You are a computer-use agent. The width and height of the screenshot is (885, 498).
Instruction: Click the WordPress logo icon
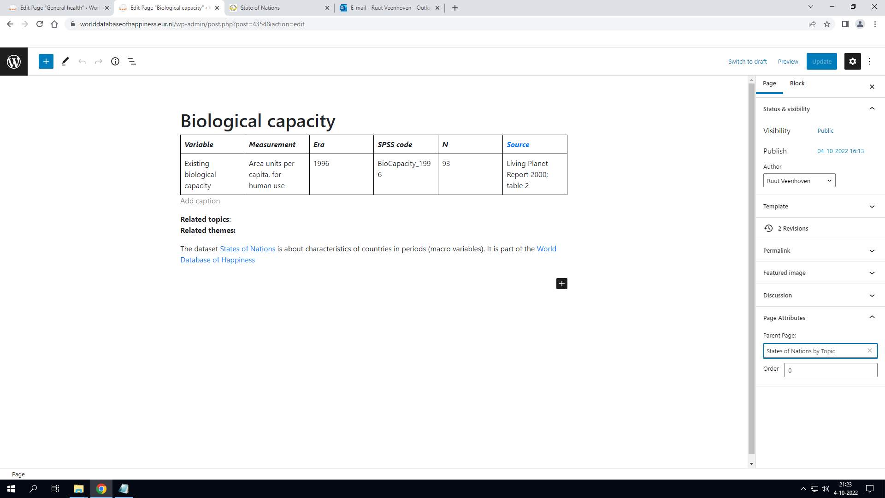pos(14,61)
